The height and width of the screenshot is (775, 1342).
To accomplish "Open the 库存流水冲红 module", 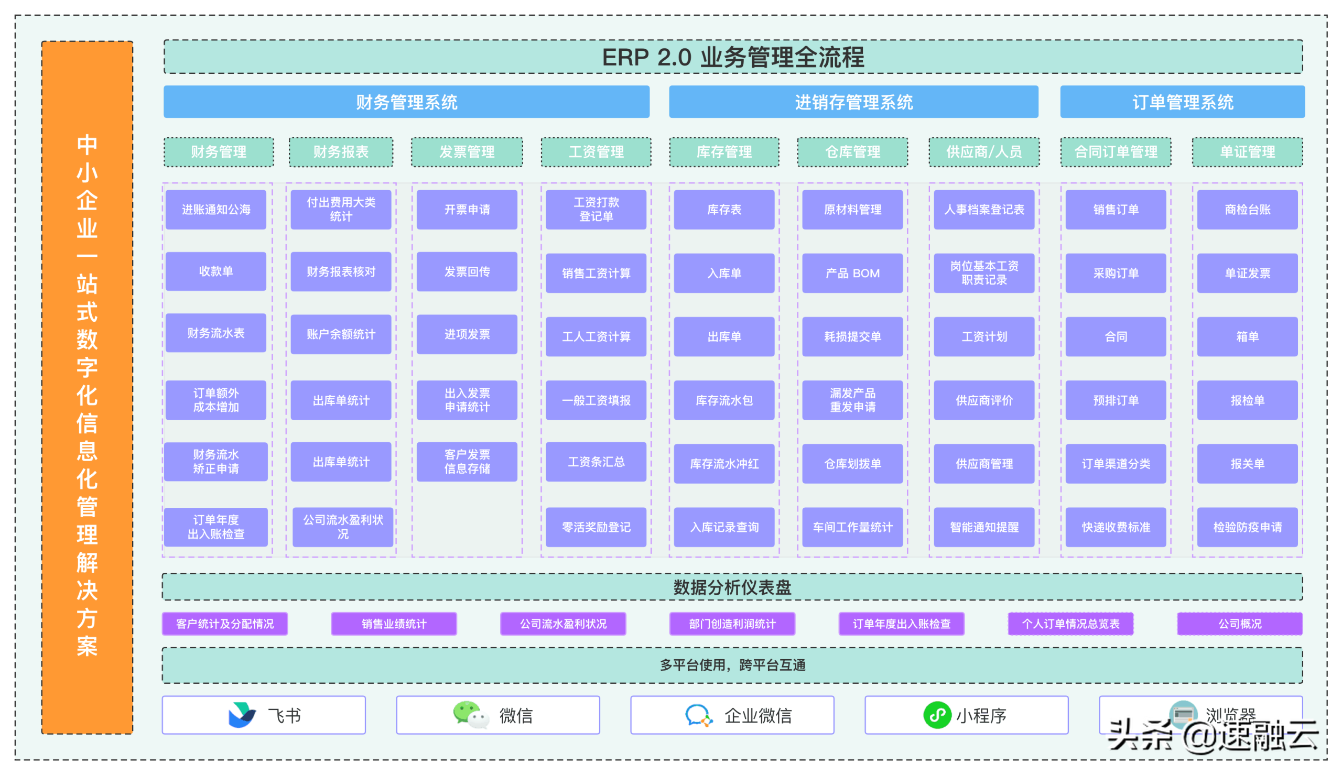I will (724, 464).
